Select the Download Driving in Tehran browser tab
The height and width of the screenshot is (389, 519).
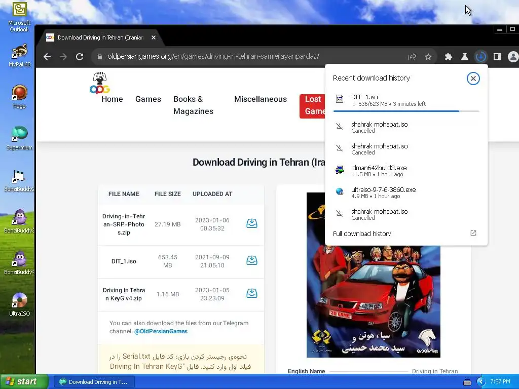coord(101,37)
